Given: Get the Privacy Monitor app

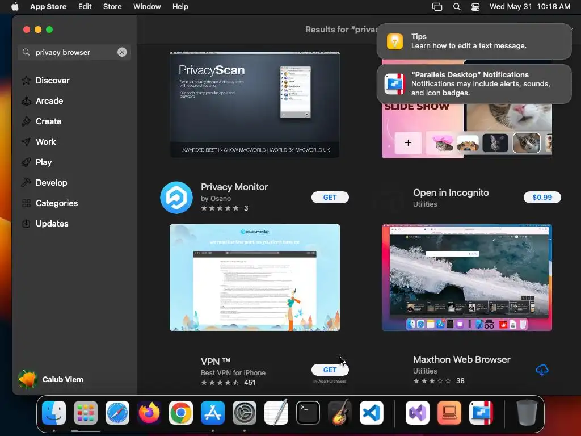Looking at the screenshot, I should pos(330,197).
